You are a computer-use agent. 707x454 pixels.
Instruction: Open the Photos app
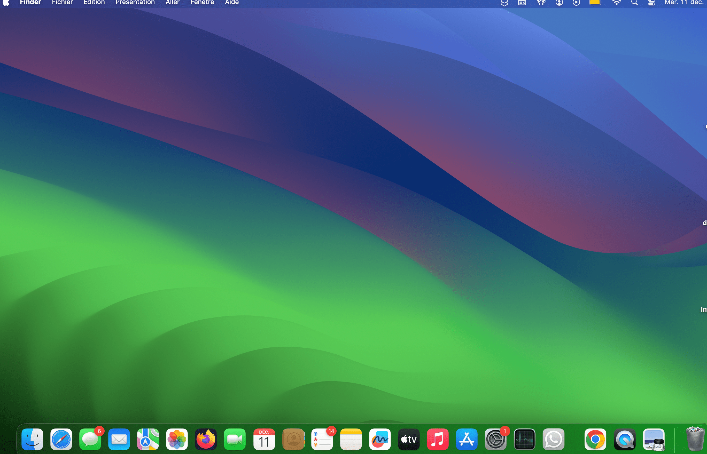click(x=177, y=439)
